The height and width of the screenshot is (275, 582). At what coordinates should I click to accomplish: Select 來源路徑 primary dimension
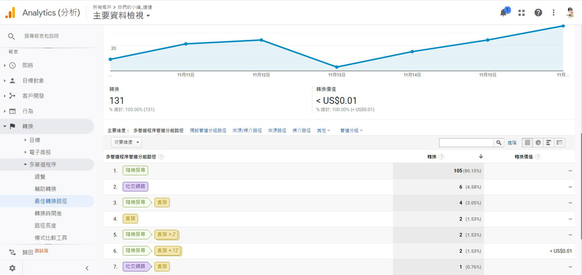(x=277, y=131)
